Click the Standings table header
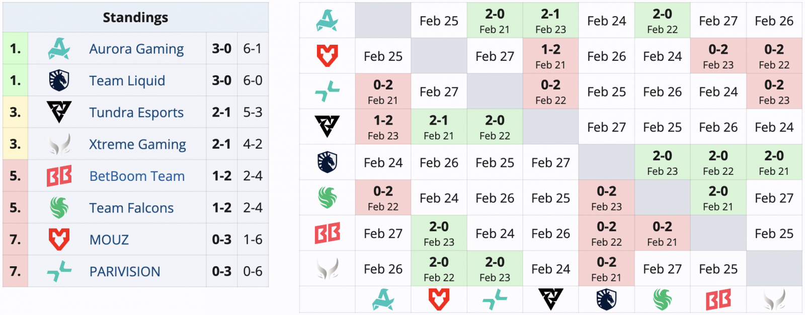Screen dimensions: 805x315 tap(135, 18)
